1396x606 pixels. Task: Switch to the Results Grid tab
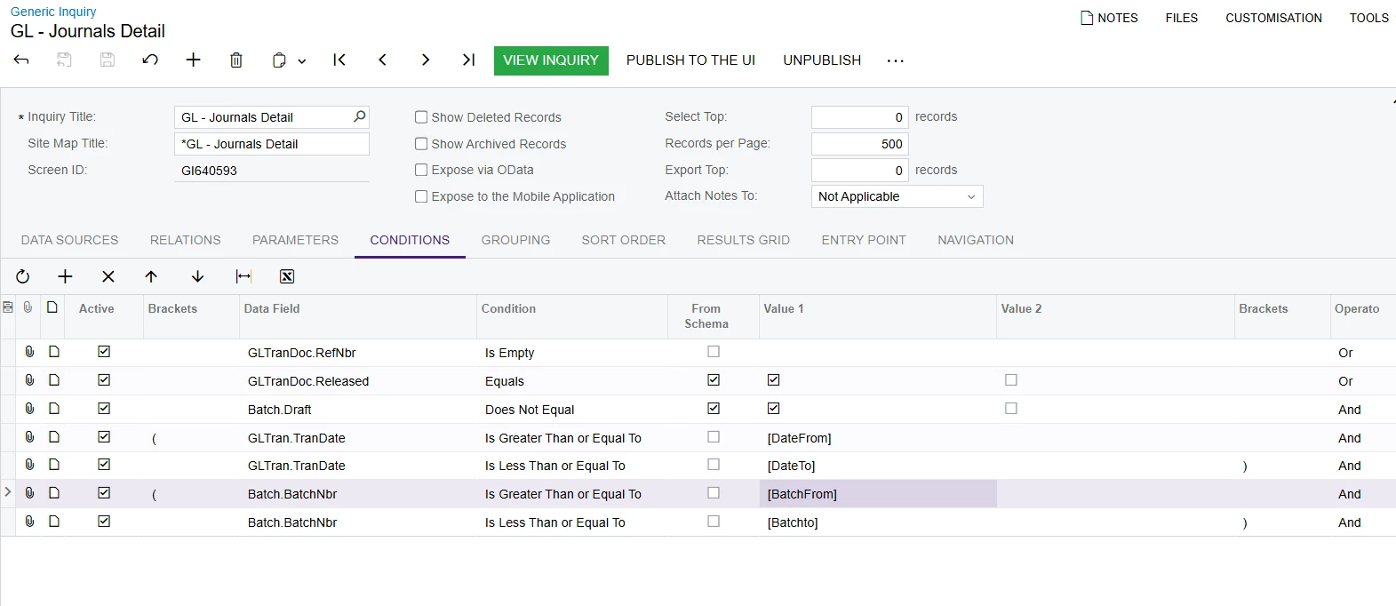pyautogui.click(x=743, y=240)
